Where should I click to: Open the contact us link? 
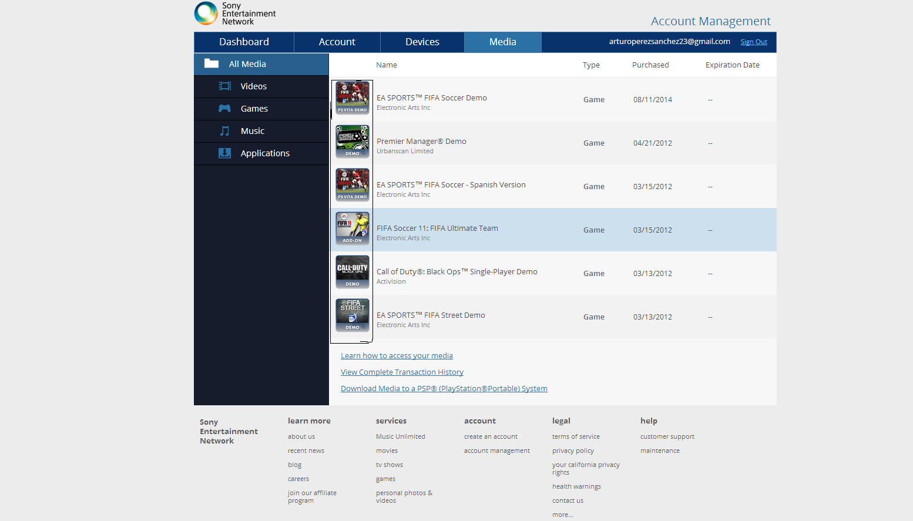click(x=568, y=500)
